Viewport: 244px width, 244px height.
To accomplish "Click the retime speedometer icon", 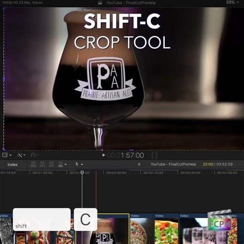I will 33,155.
